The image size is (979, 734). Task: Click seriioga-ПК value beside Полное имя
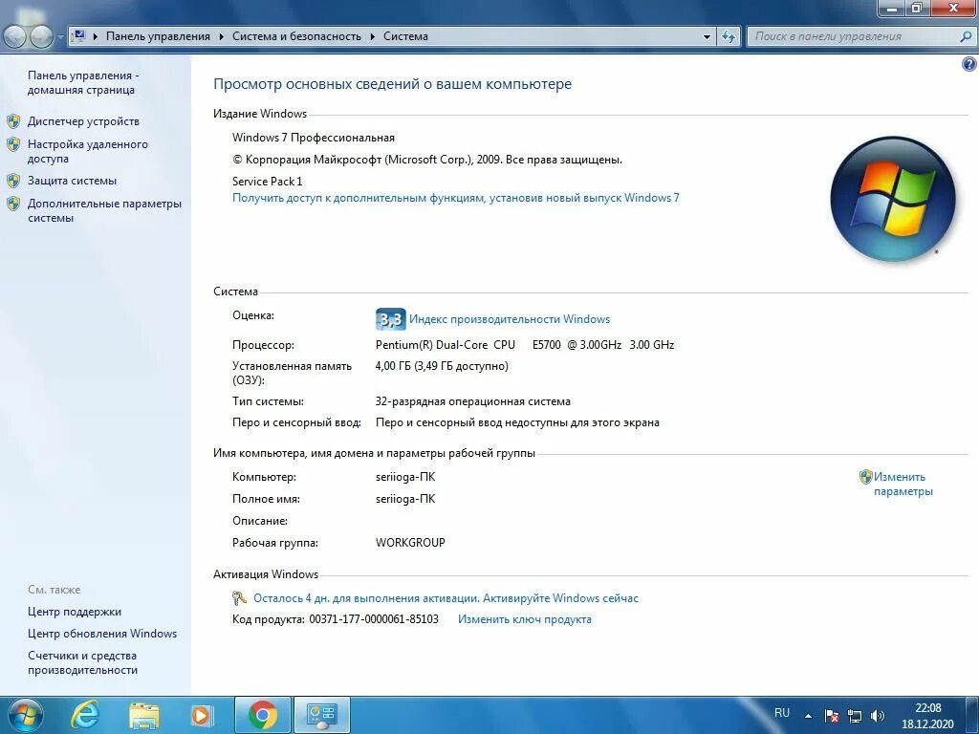click(x=405, y=499)
